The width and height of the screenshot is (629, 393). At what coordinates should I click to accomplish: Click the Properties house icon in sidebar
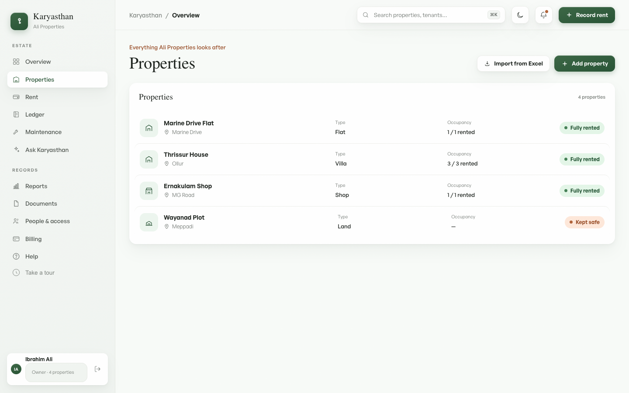pyautogui.click(x=16, y=79)
